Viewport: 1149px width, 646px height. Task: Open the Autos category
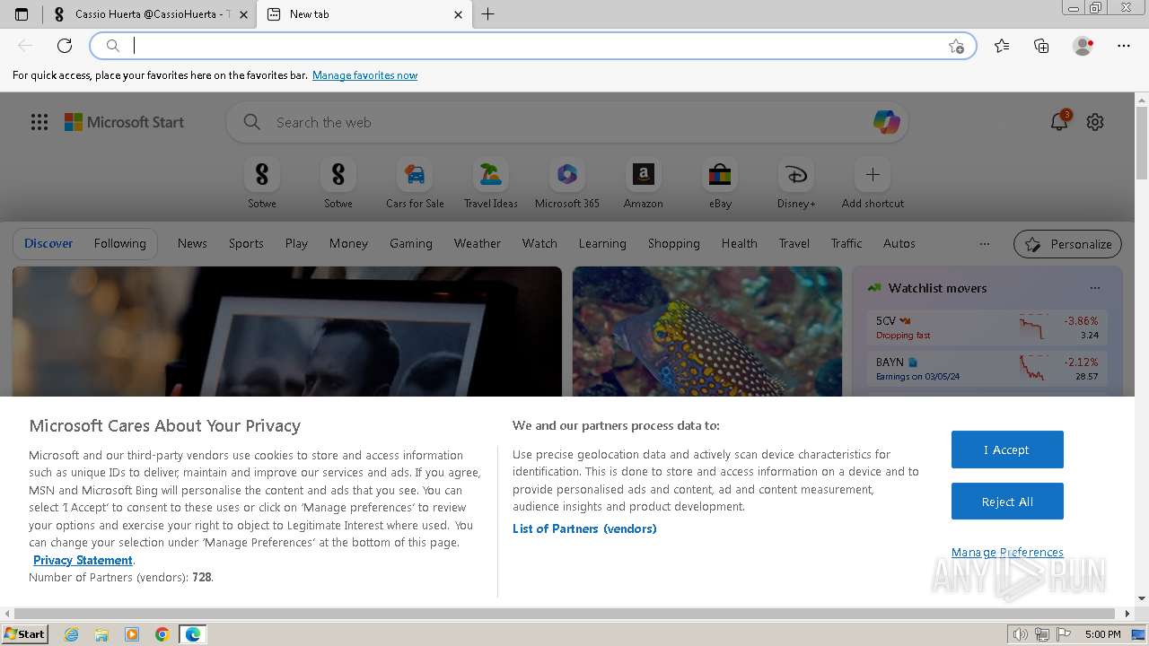coord(899,243)
